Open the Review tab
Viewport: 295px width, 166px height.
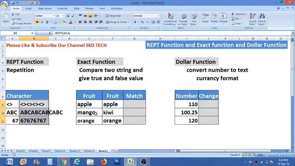[89, 8]
